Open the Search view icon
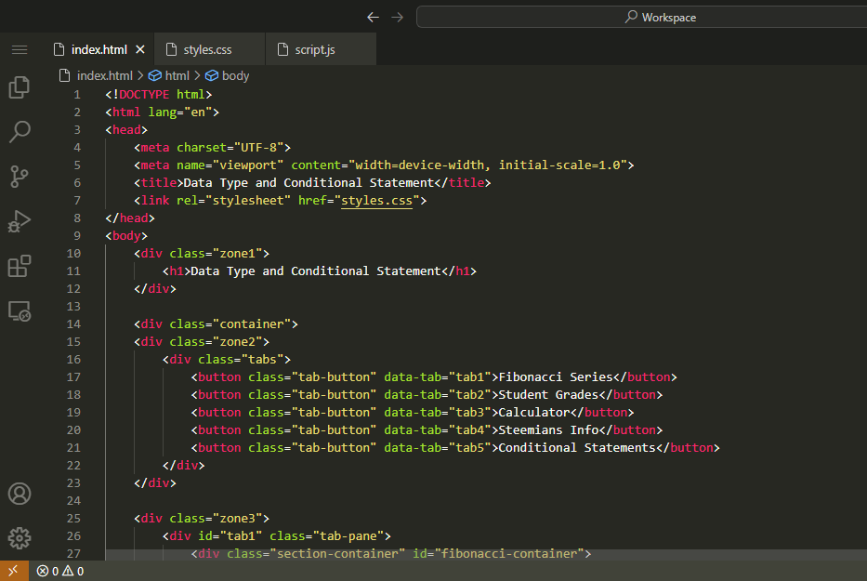This screenshot has width=867, height=581. pyautogui.click(x=20, y=131)
